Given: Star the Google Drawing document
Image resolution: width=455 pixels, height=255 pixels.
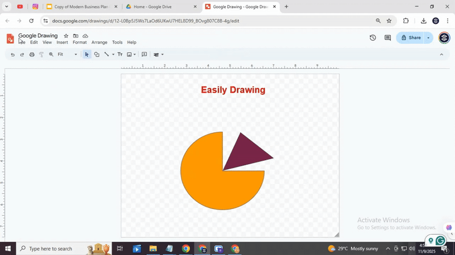Looking at the screenshot, I should coord(66,36).
